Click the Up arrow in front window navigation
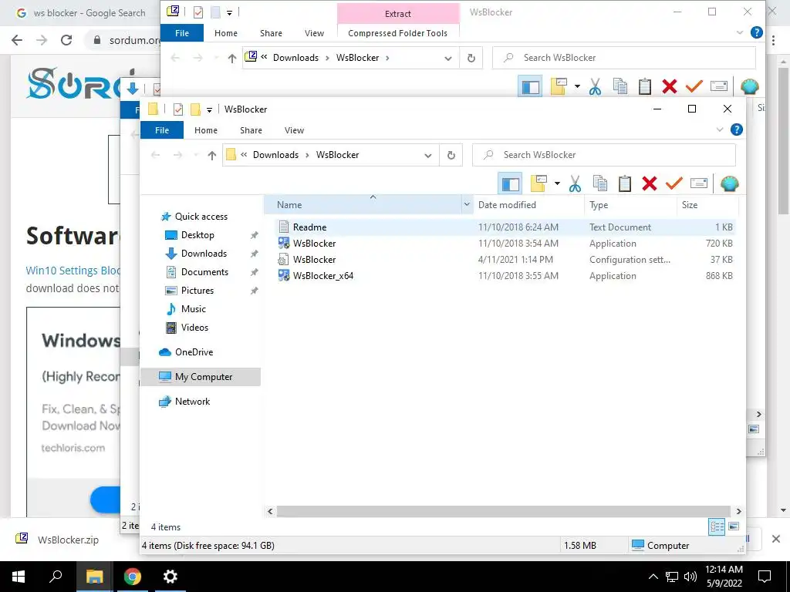 click(x=212, y=156)
